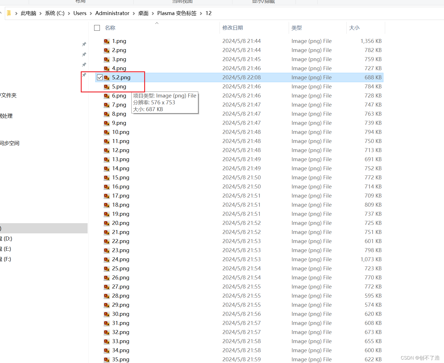
Task: Navigate to Users in the breadcrumb
Action: (x=80, y=13)
